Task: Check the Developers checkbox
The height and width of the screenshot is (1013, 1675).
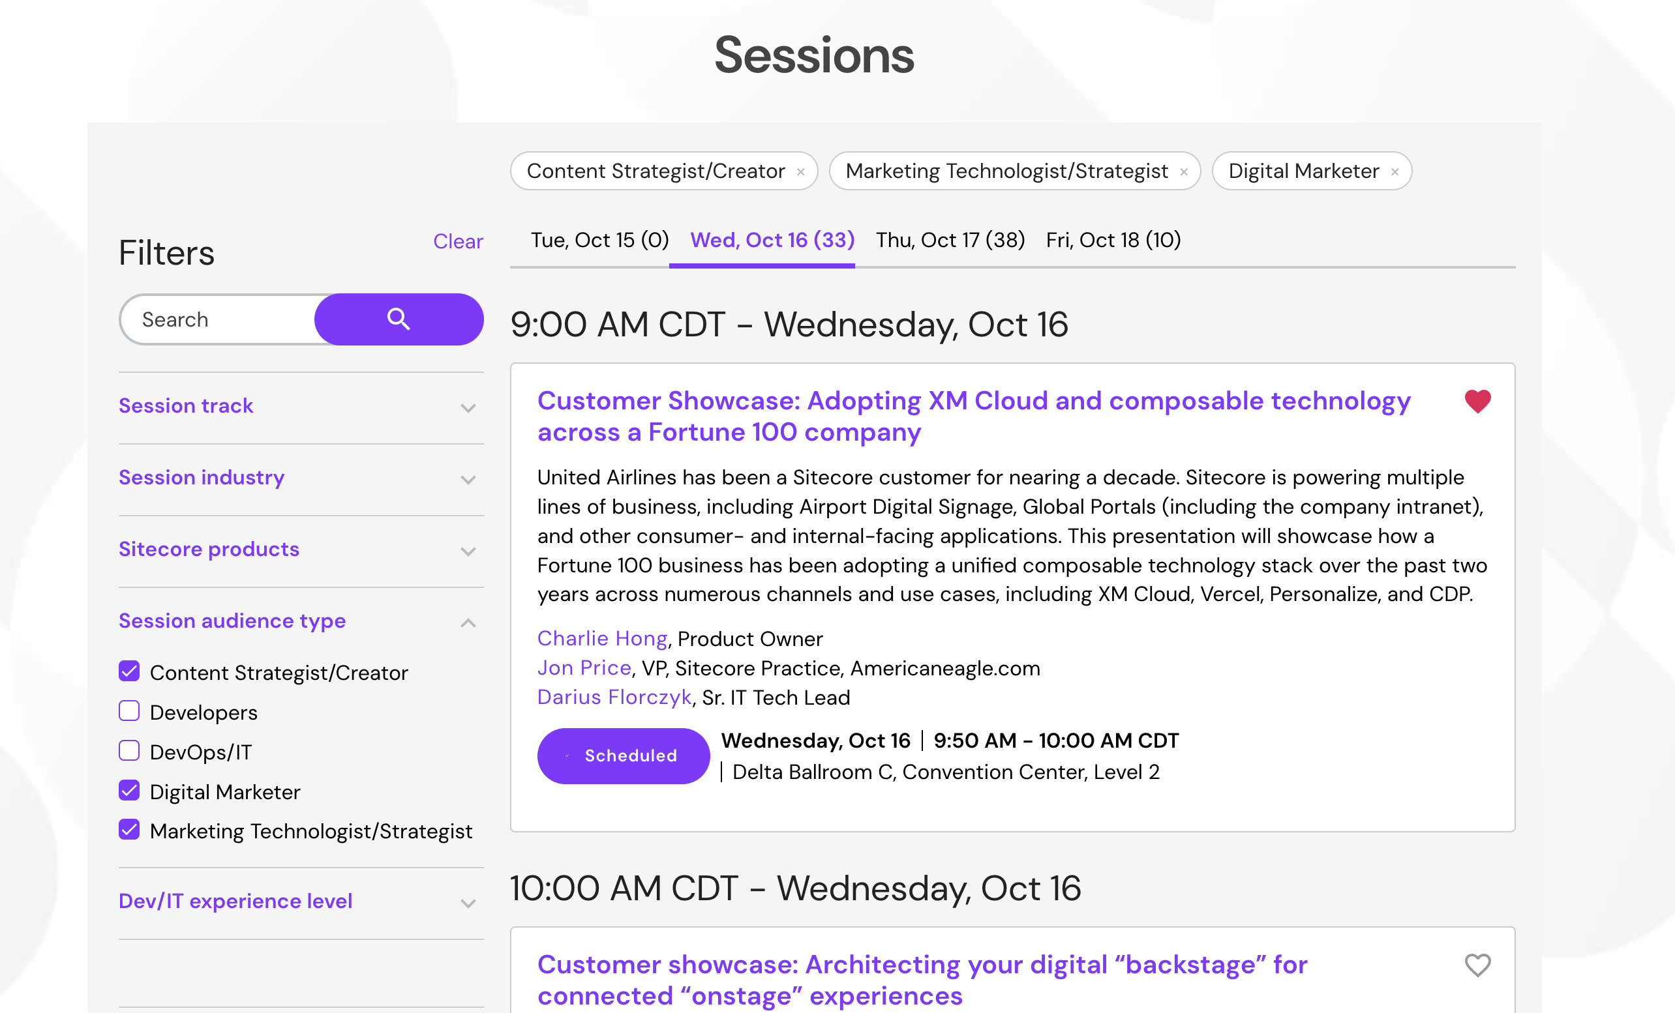Action: (129, 711)
